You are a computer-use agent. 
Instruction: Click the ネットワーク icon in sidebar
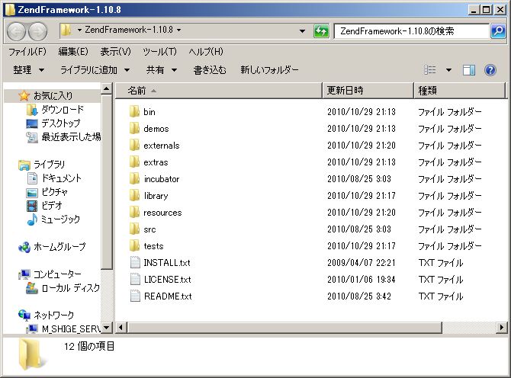click(x=24, y=315)
